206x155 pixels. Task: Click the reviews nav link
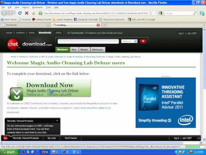(20, 33)
